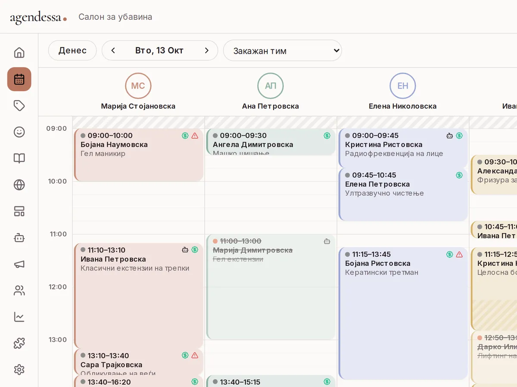This screenshot has width=517, height=387.
Task: Open the megaphone marketing icon
Action: (x=19, y=264)
